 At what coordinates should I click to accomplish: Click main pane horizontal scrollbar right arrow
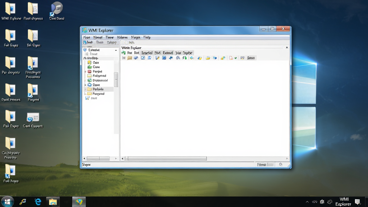click(287, 158)
